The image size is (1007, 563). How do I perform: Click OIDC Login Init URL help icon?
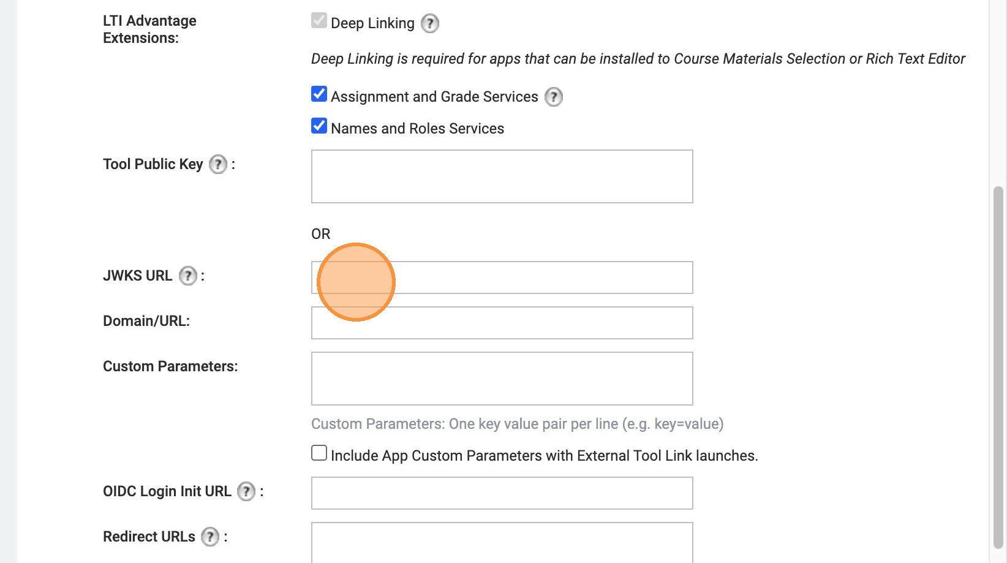246,491
